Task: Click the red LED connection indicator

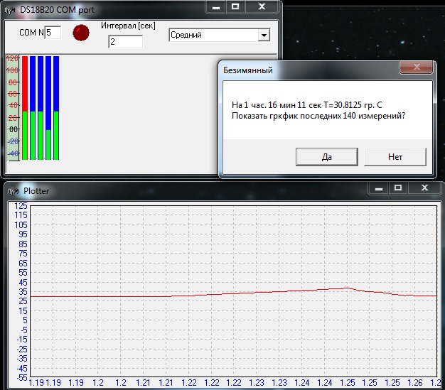Action: pos(82,33)
